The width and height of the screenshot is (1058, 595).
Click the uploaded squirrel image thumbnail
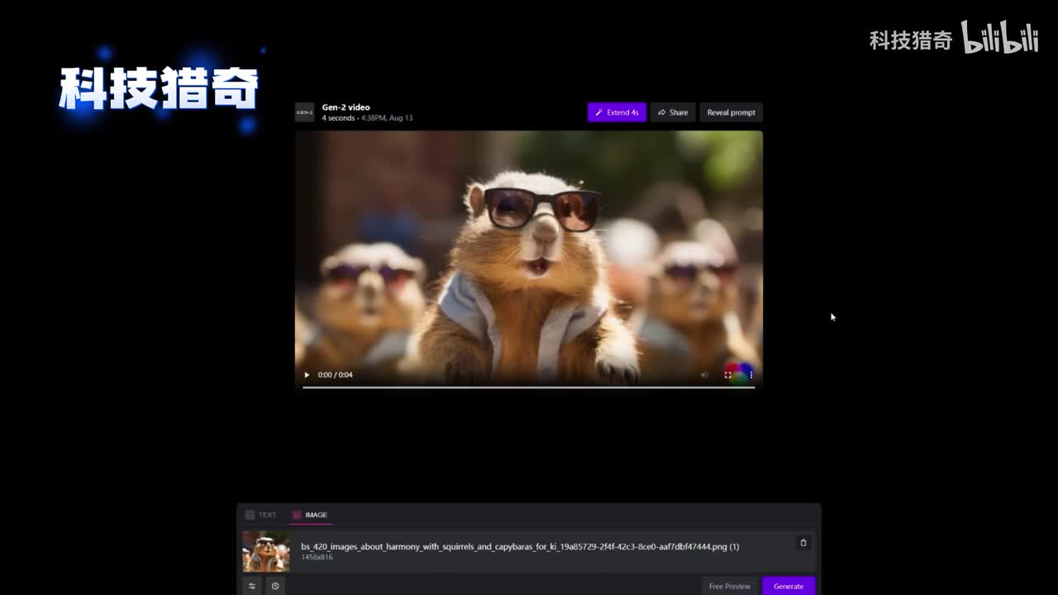point(266,551)
